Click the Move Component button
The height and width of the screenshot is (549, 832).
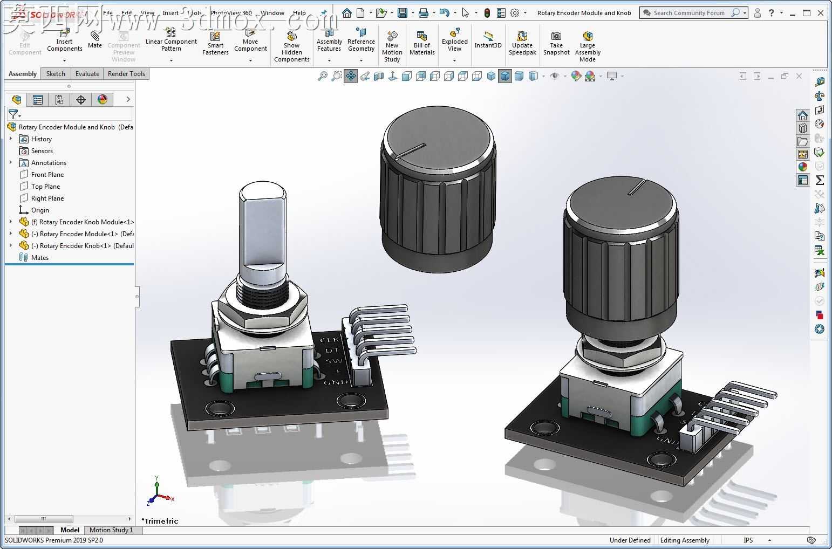250,42
